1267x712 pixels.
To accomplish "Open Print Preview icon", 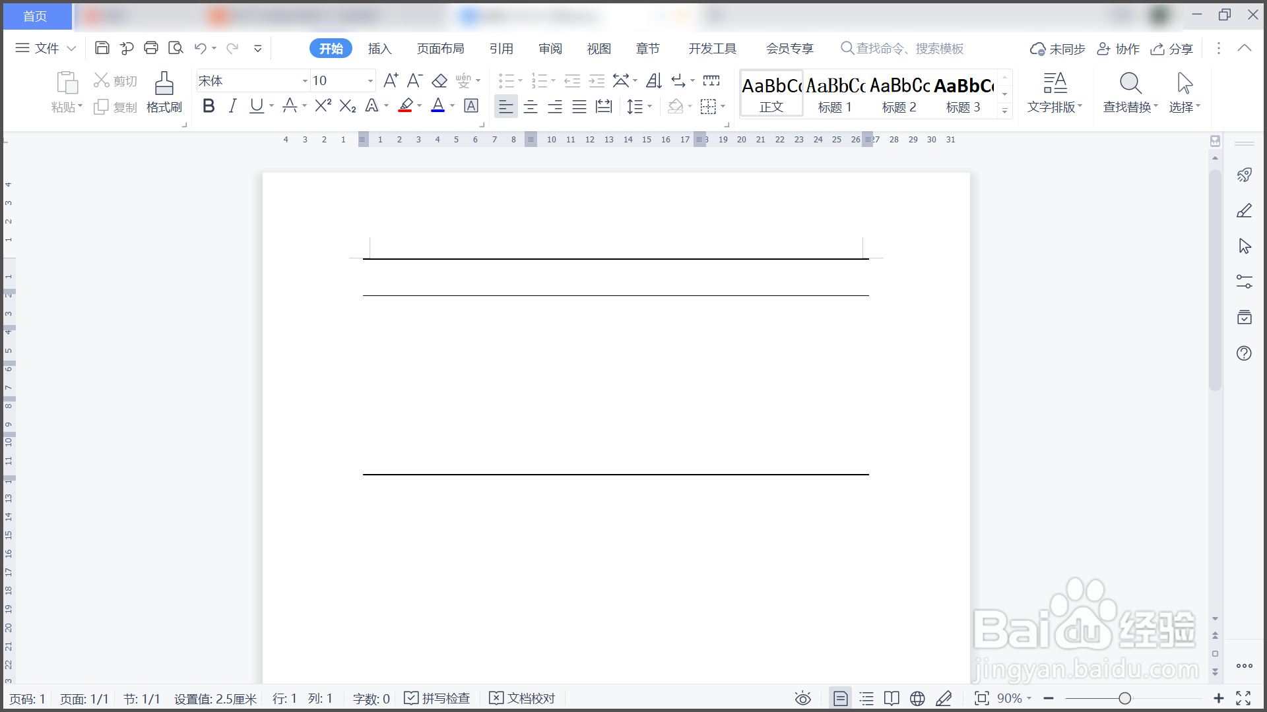I will tap(176, 48).
